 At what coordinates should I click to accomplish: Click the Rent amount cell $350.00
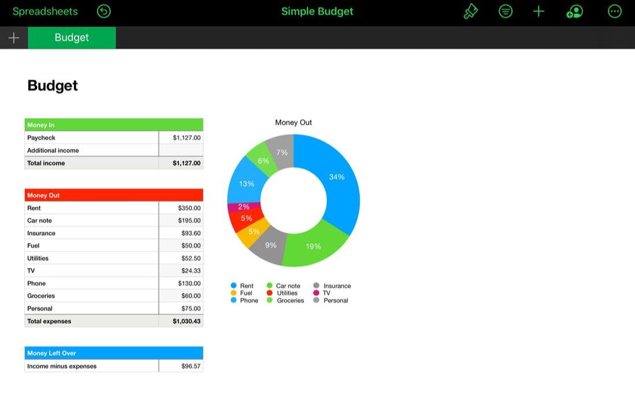(x=181, y=208)
